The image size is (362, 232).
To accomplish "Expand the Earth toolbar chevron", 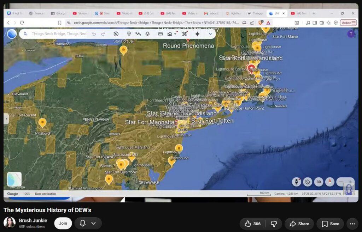I will pyautogui.click(x=210, y=34).
